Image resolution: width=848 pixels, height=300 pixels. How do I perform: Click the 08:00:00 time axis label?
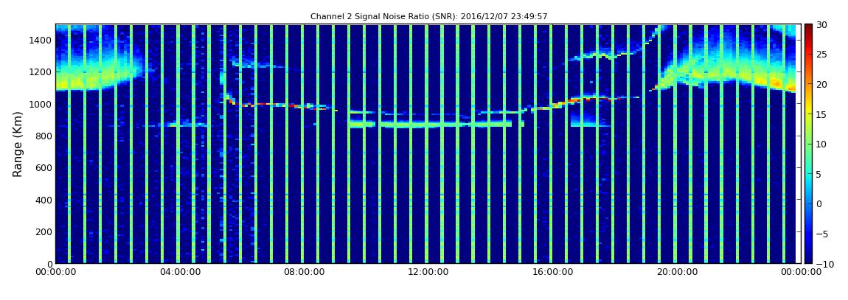point(305,272)
